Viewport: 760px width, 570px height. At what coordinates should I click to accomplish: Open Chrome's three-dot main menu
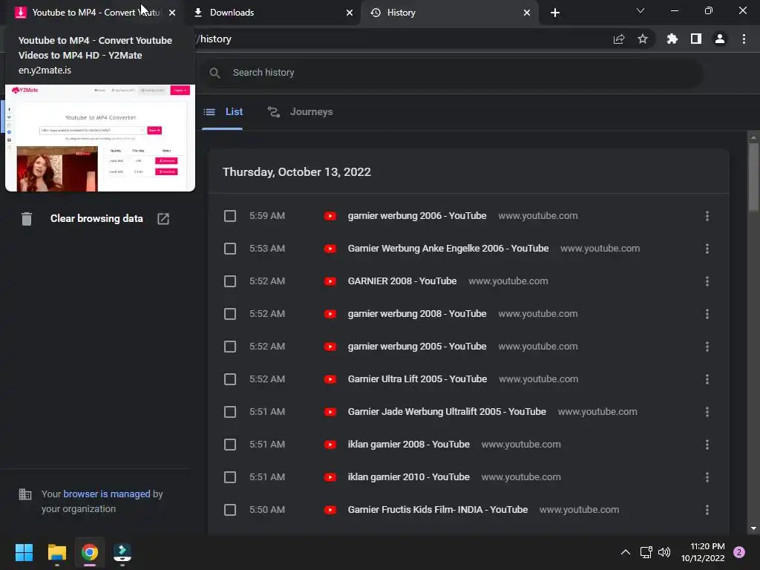[744, 39]
